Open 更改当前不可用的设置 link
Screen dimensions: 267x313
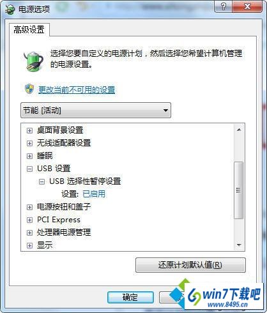point(77,89)
